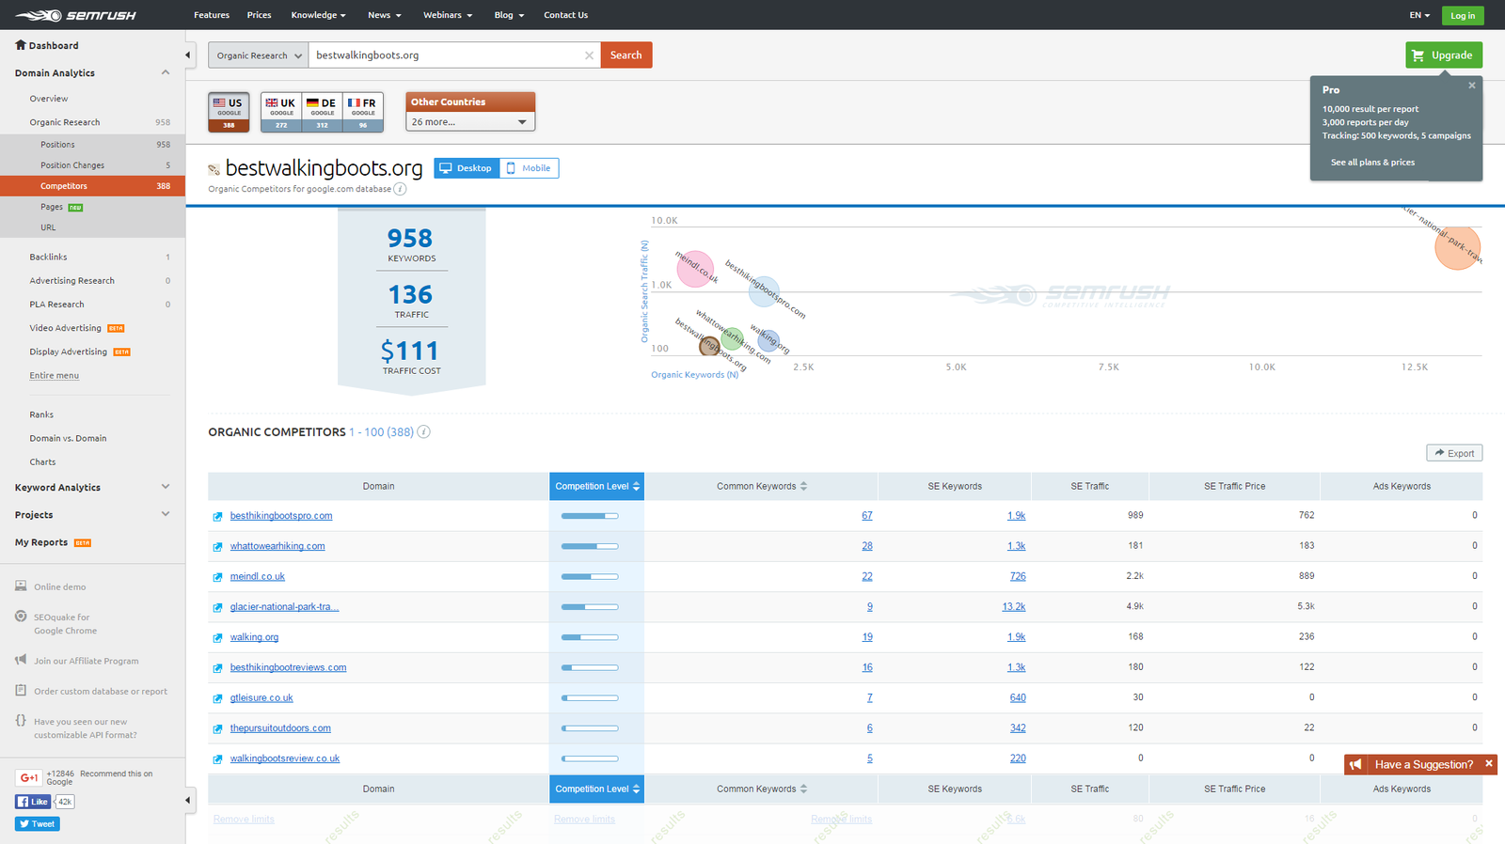Clear the search field with the X

click(x=589, y=55)
